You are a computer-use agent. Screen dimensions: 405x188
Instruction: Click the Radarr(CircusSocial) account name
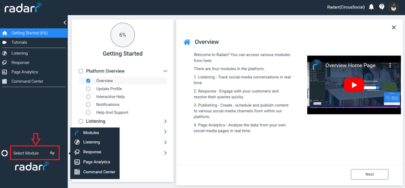[x=346, y=7]
